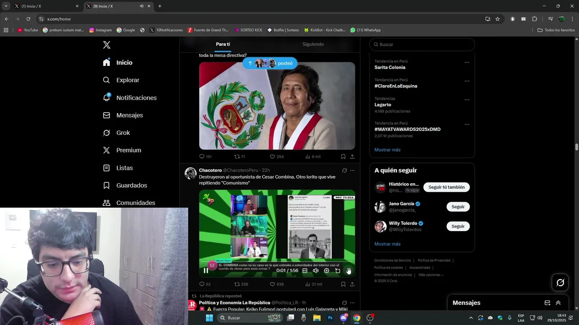This screenshot has height=325, width=579.
Task: Open more options on Chacotero's post
Action: (352, 170)
